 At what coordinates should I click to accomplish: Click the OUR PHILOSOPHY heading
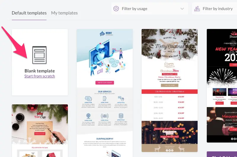coord(105,139)
